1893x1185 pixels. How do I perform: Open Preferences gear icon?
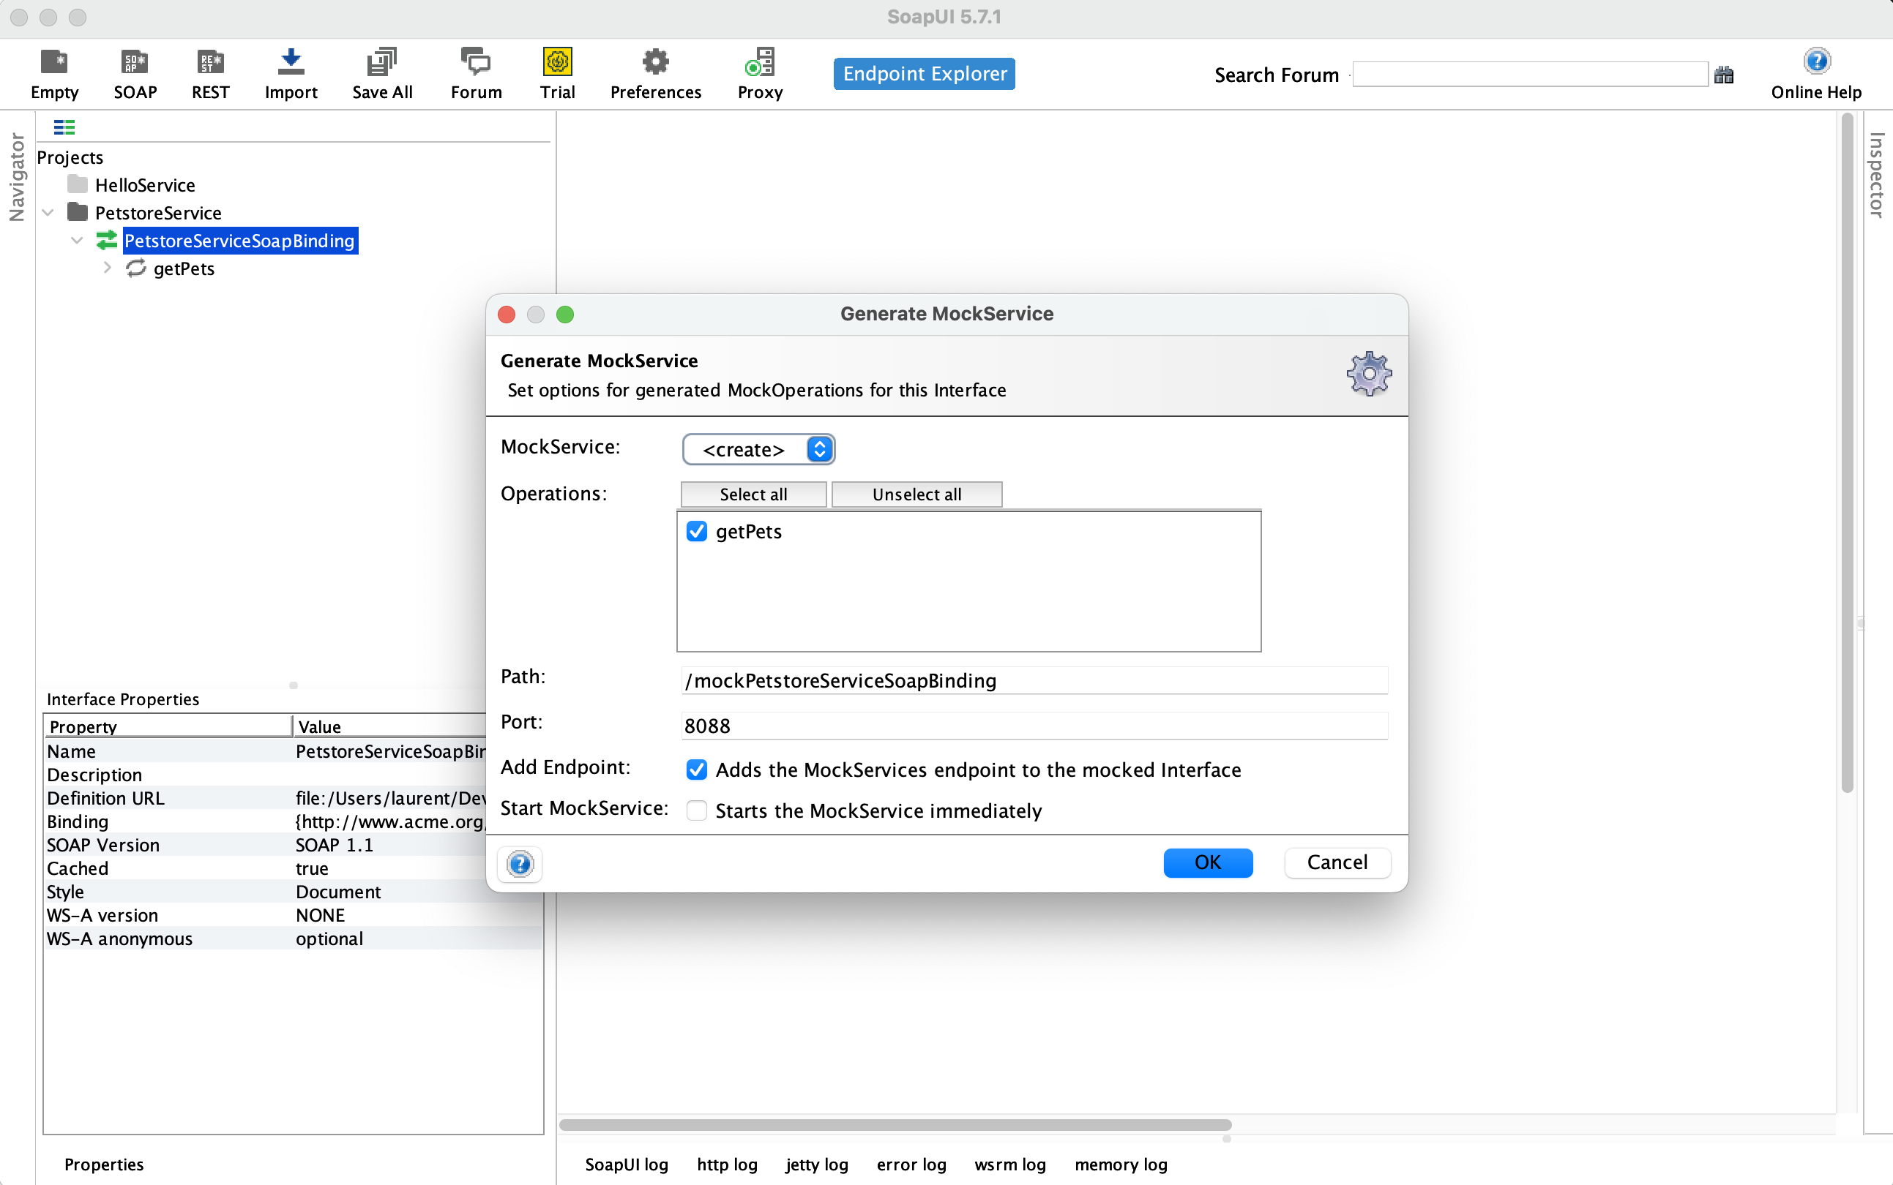point(654,63)
